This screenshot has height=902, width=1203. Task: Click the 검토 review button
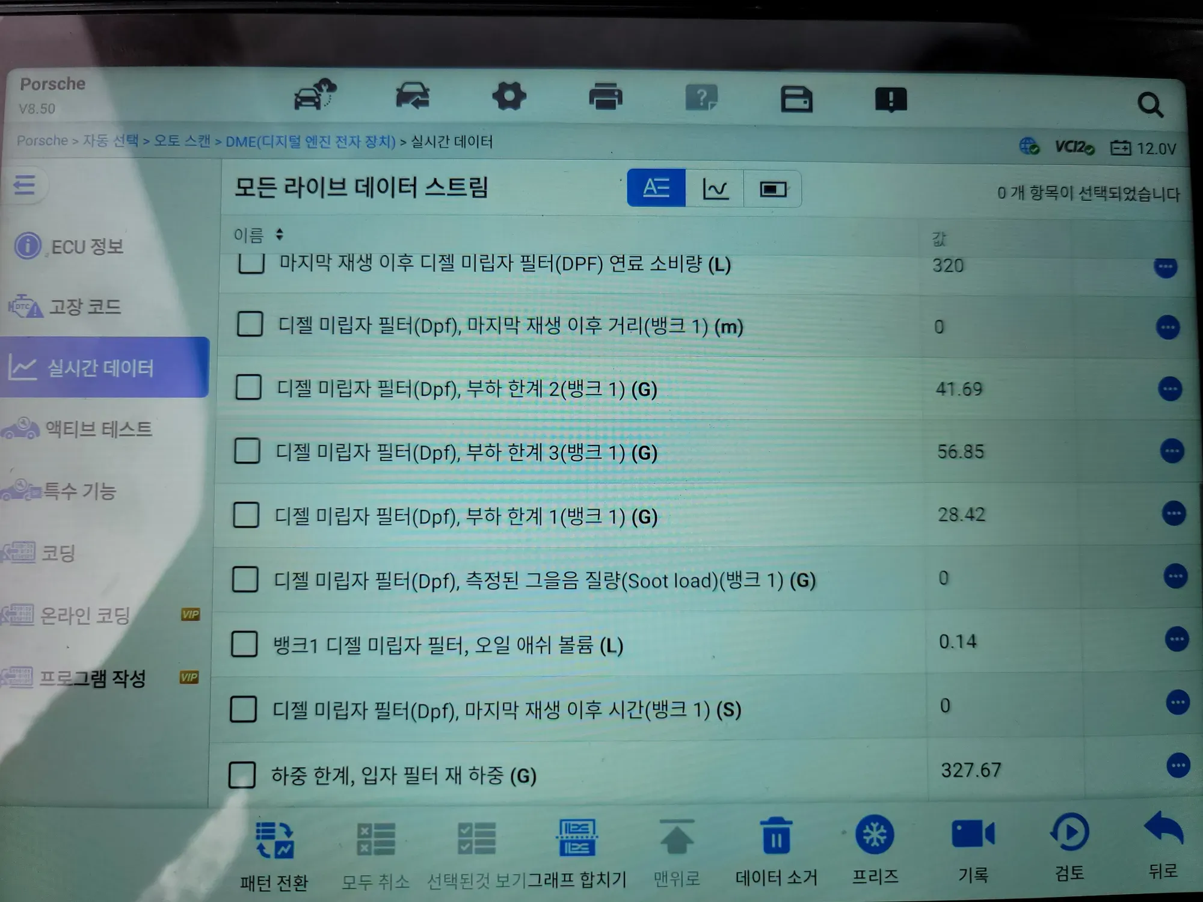(x=1070, y=847)
